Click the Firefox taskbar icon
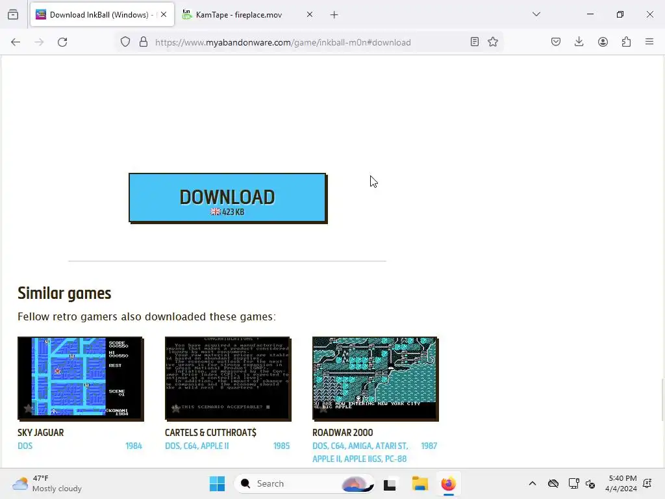The width and height of the screenshot is (665, 499). pos(448,483)
